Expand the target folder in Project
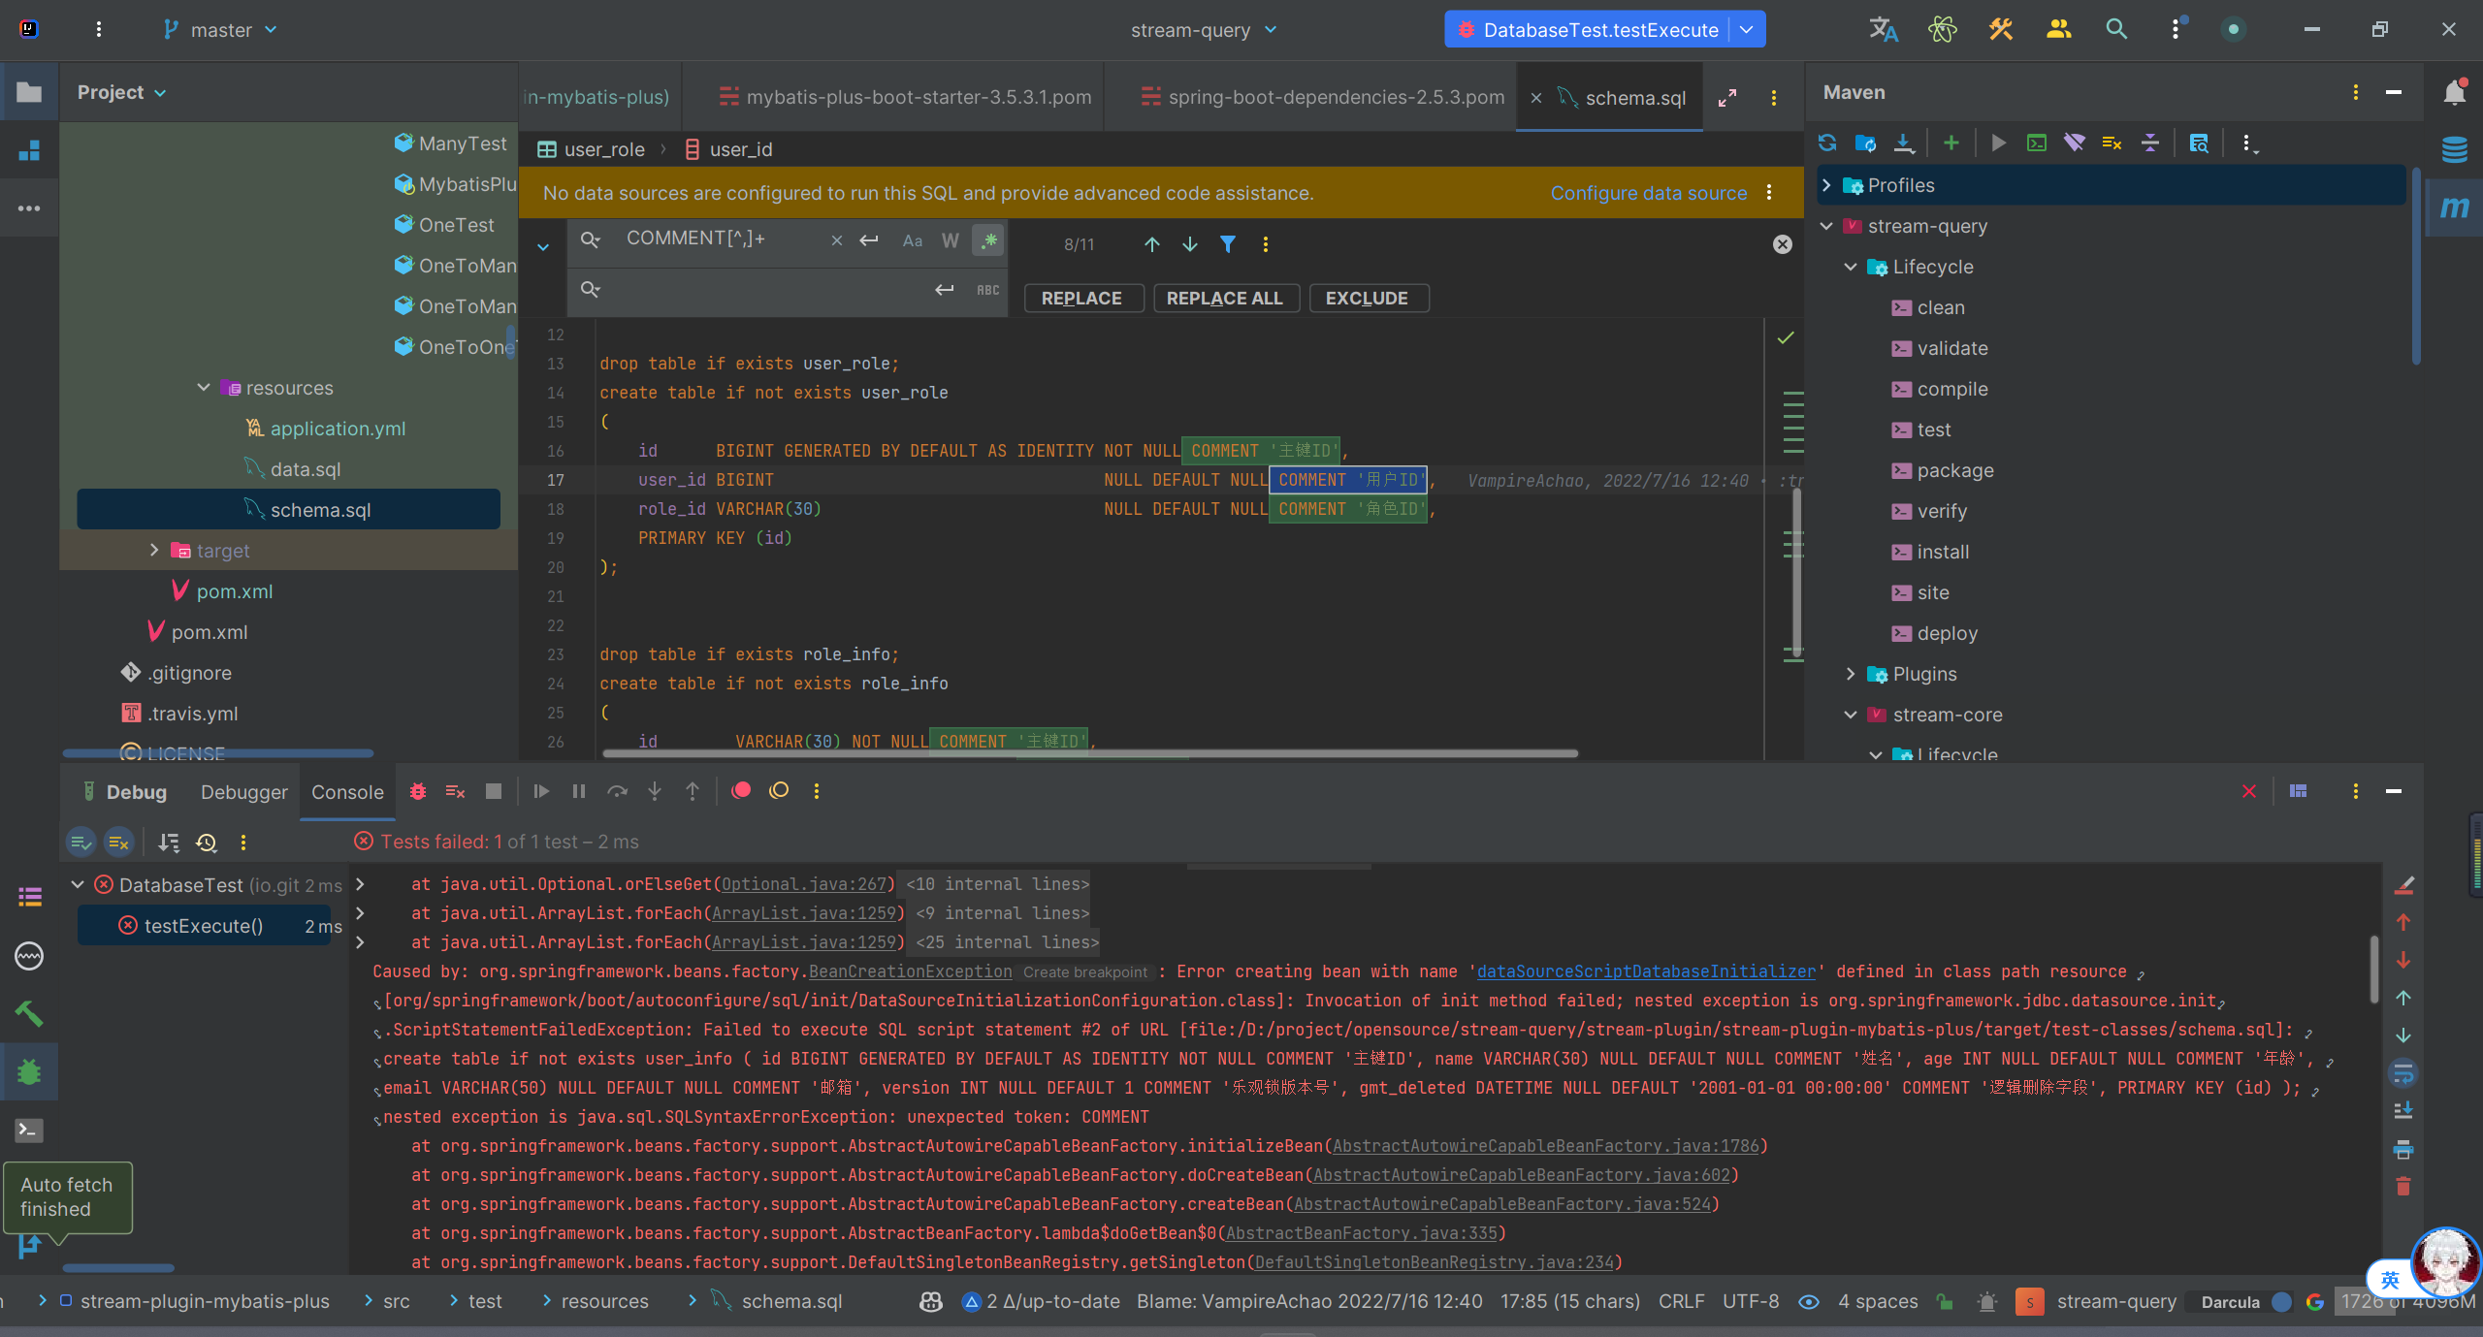The image size is (2483, 1337). pos(154,551)
